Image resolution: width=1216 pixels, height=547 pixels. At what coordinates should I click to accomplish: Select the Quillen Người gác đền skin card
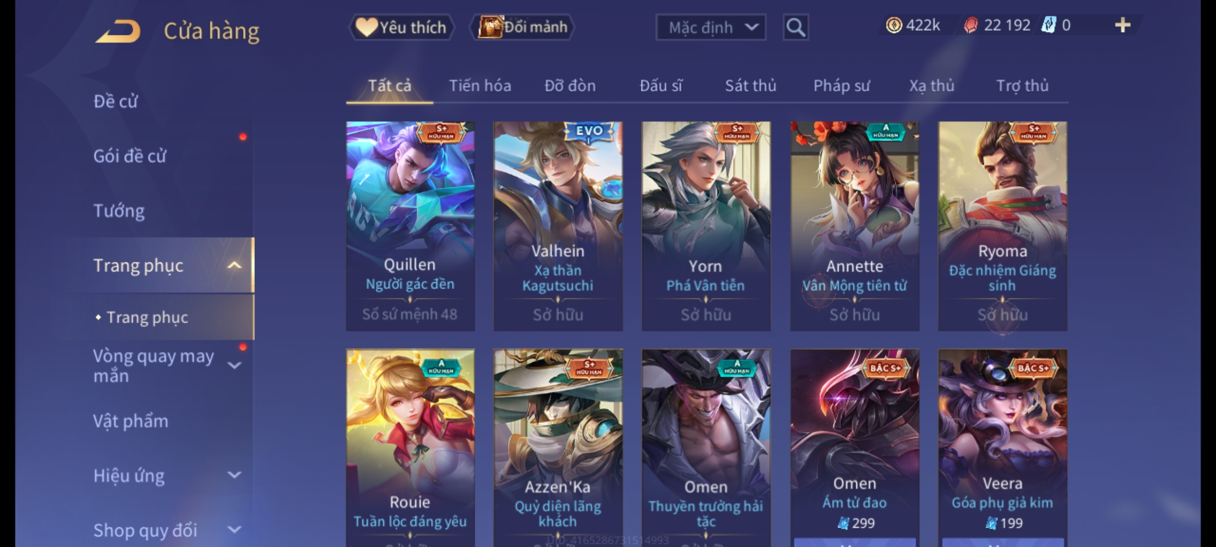(410, 226)
